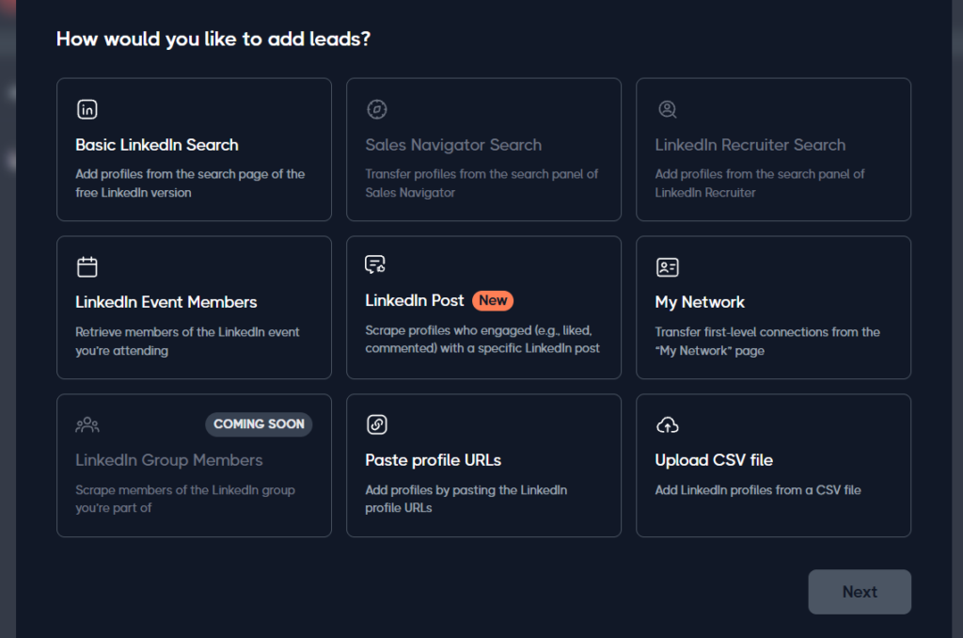
Task: Click the LinkedIn logo icon in Basic LinkedIn Search
Action: [87, 109]
